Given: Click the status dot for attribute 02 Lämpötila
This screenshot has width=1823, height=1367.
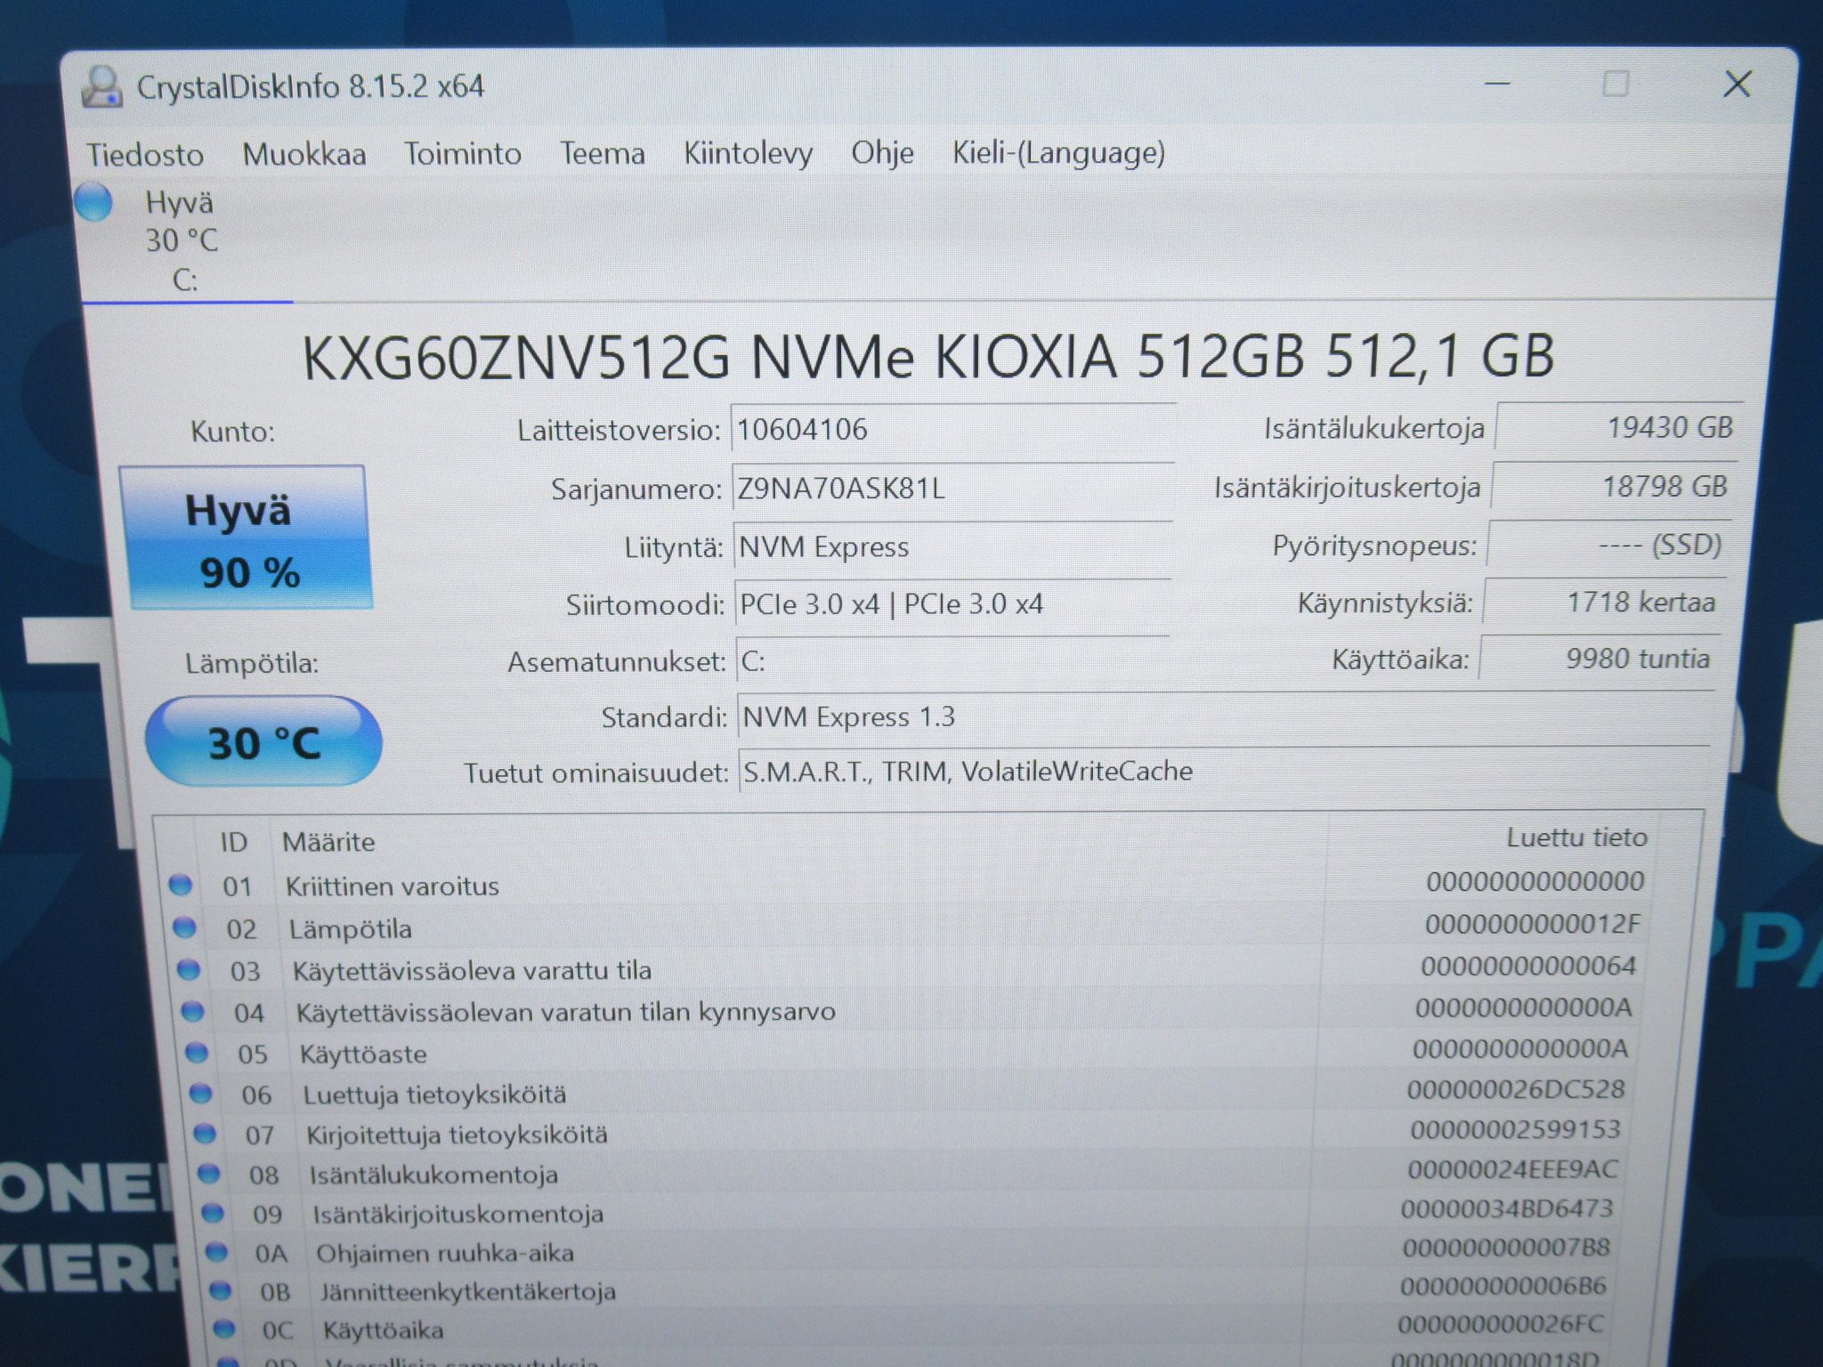Looking at the screenshot, I should pos(184,927).
